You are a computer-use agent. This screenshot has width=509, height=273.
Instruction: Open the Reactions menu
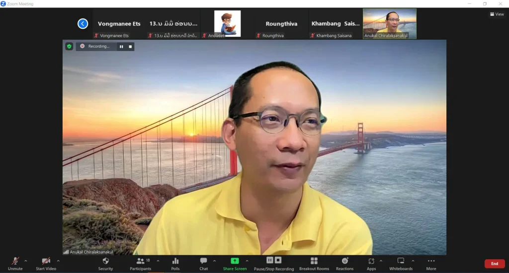tap(344, 264)
